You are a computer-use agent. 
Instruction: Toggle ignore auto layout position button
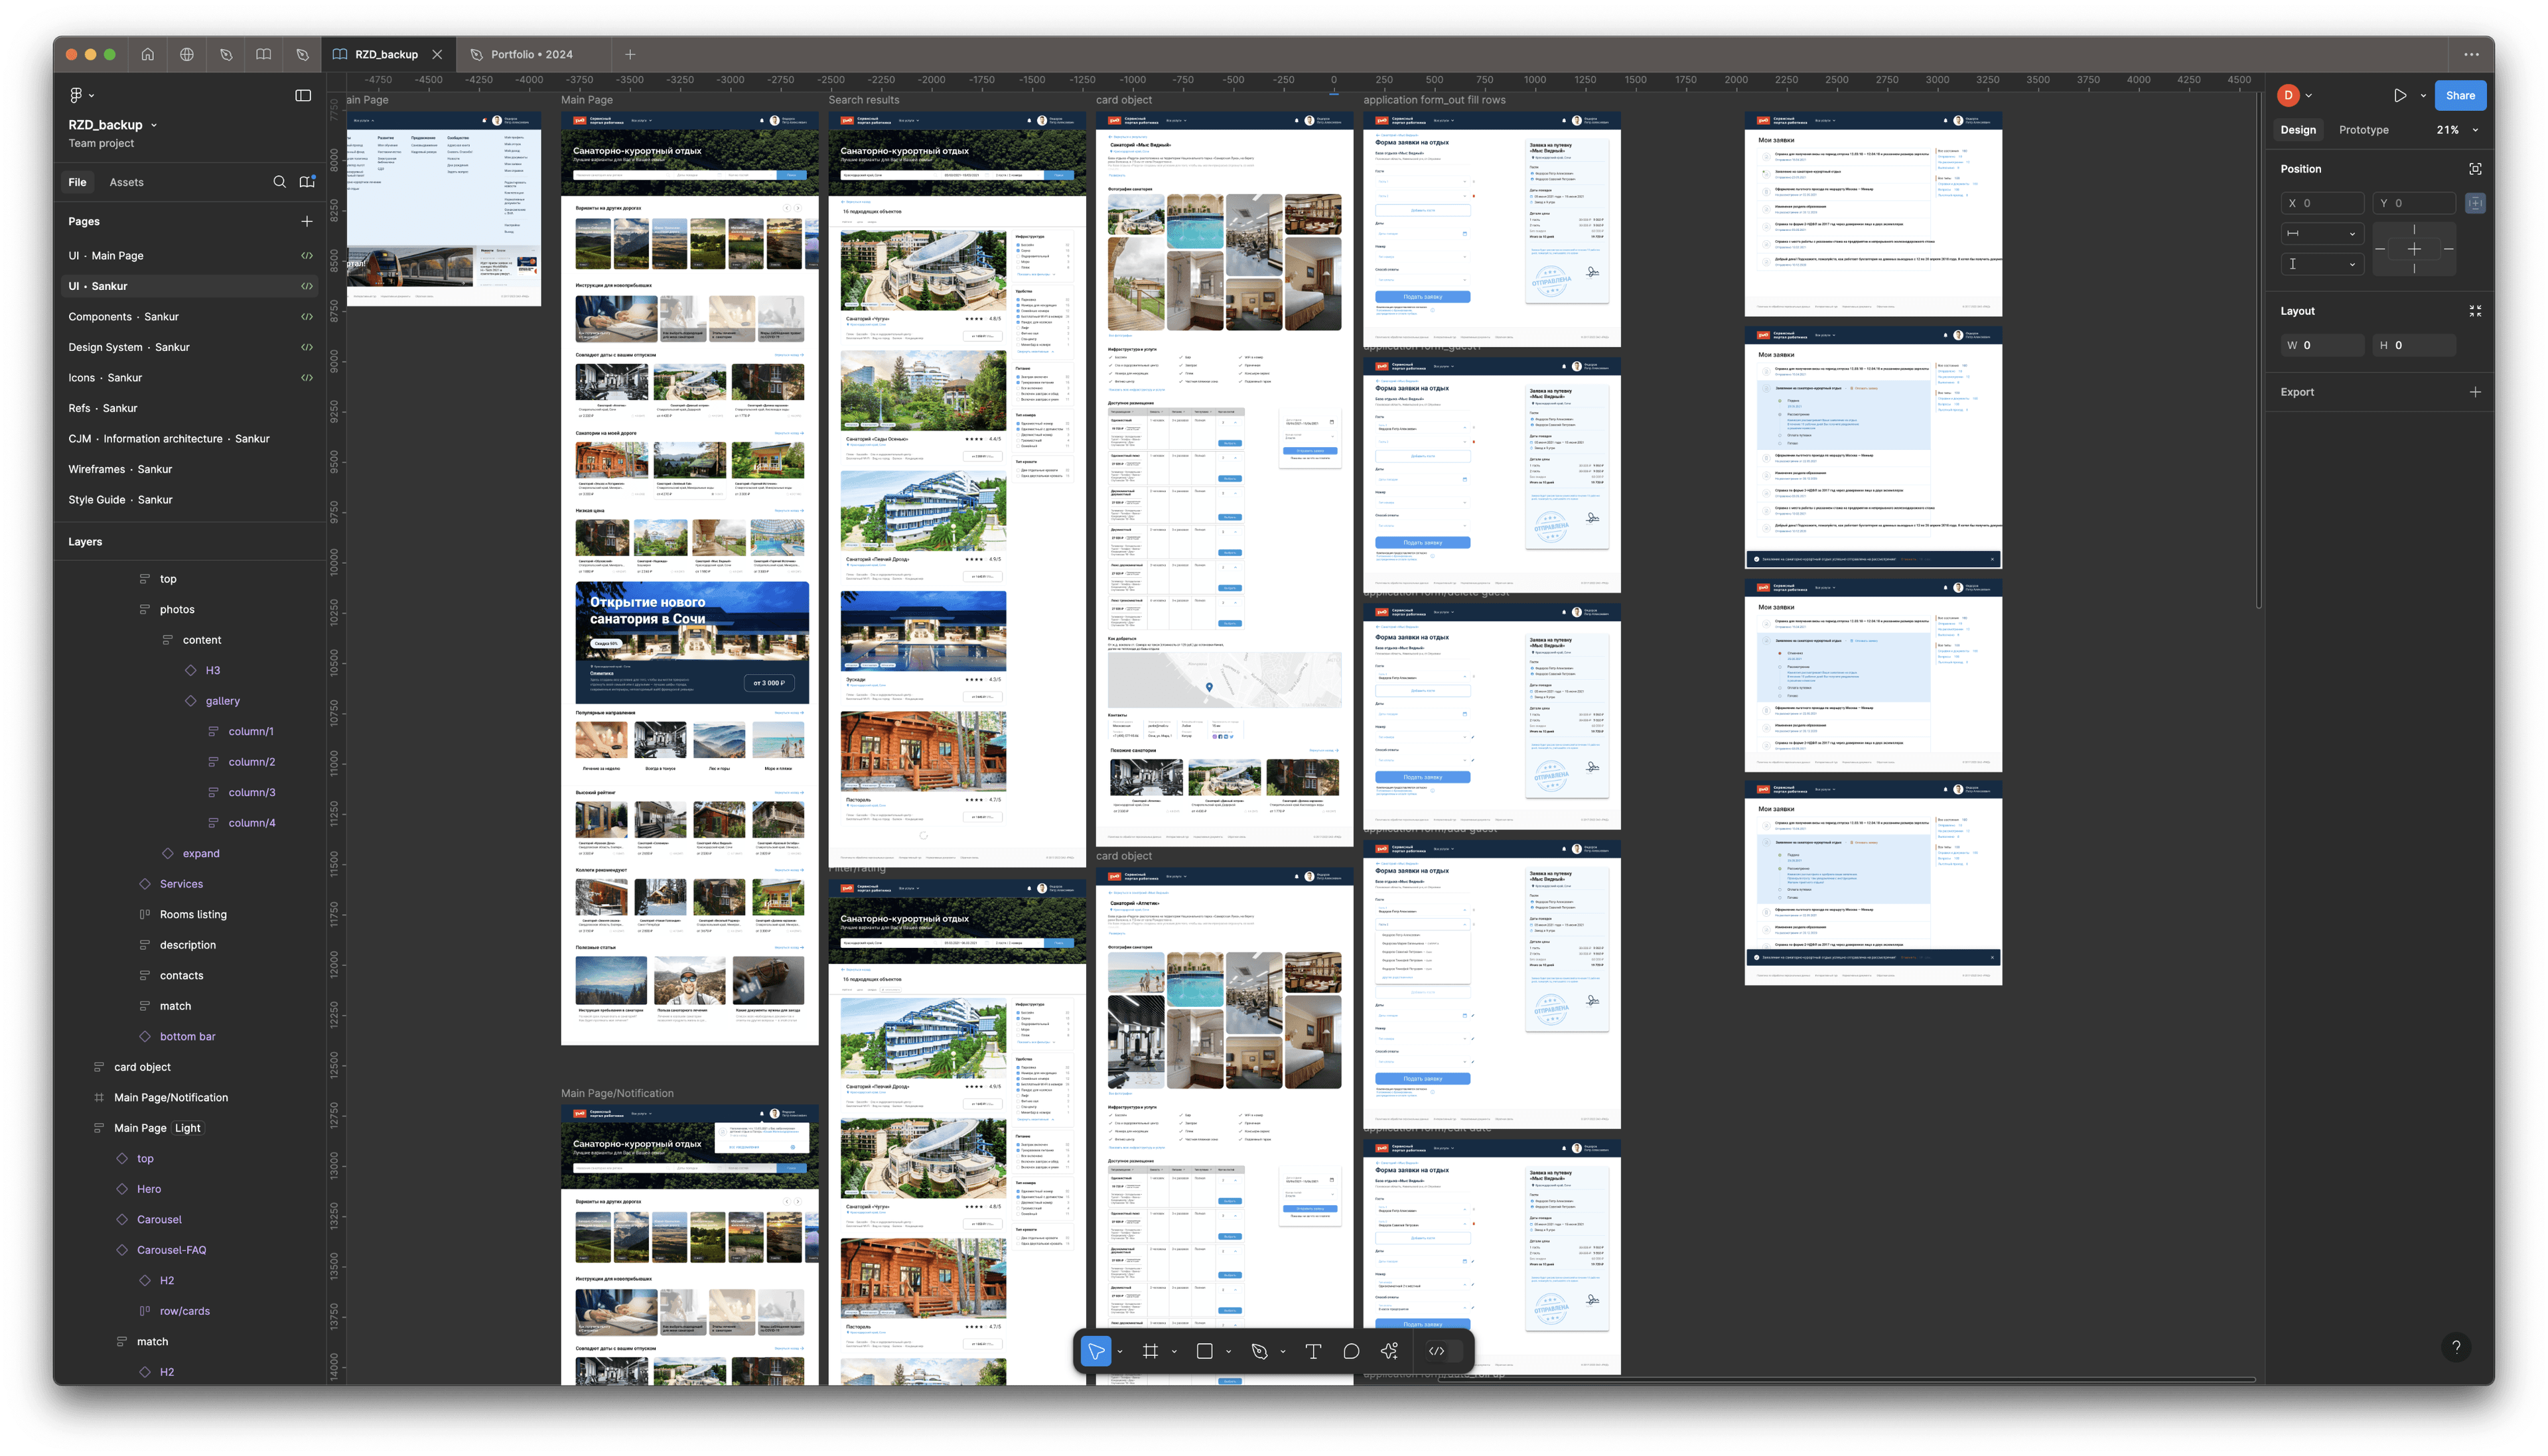[x=2475, y=203]
